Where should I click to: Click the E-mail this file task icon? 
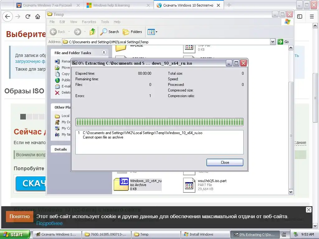point(57,87)
